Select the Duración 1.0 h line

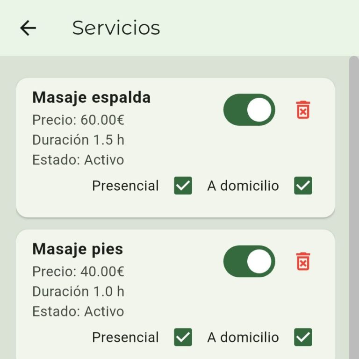point(78,291)
